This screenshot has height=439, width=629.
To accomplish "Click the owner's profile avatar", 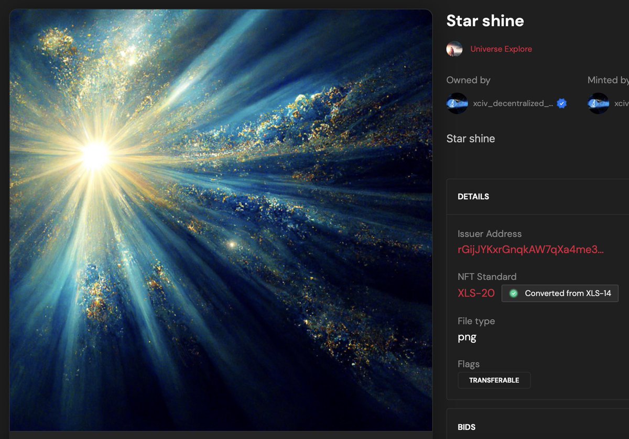I will 457,104.
